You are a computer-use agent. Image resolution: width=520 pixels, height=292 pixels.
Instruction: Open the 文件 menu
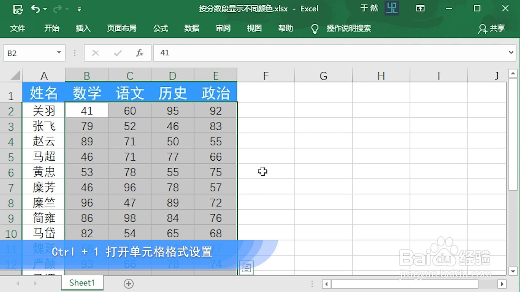pos(18,28)
